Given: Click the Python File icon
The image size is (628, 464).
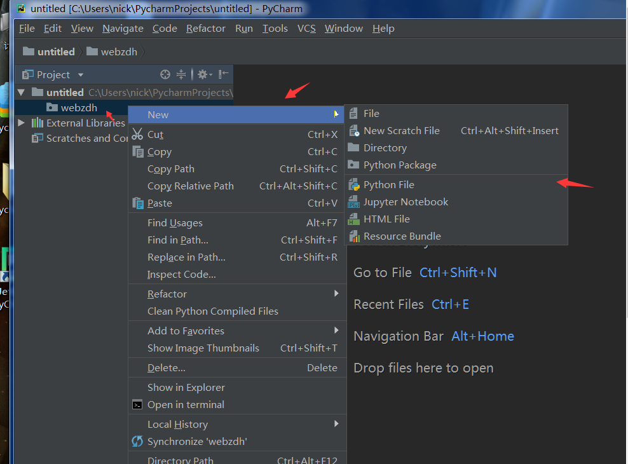Looking at the screenshot, I should (354, 184).
